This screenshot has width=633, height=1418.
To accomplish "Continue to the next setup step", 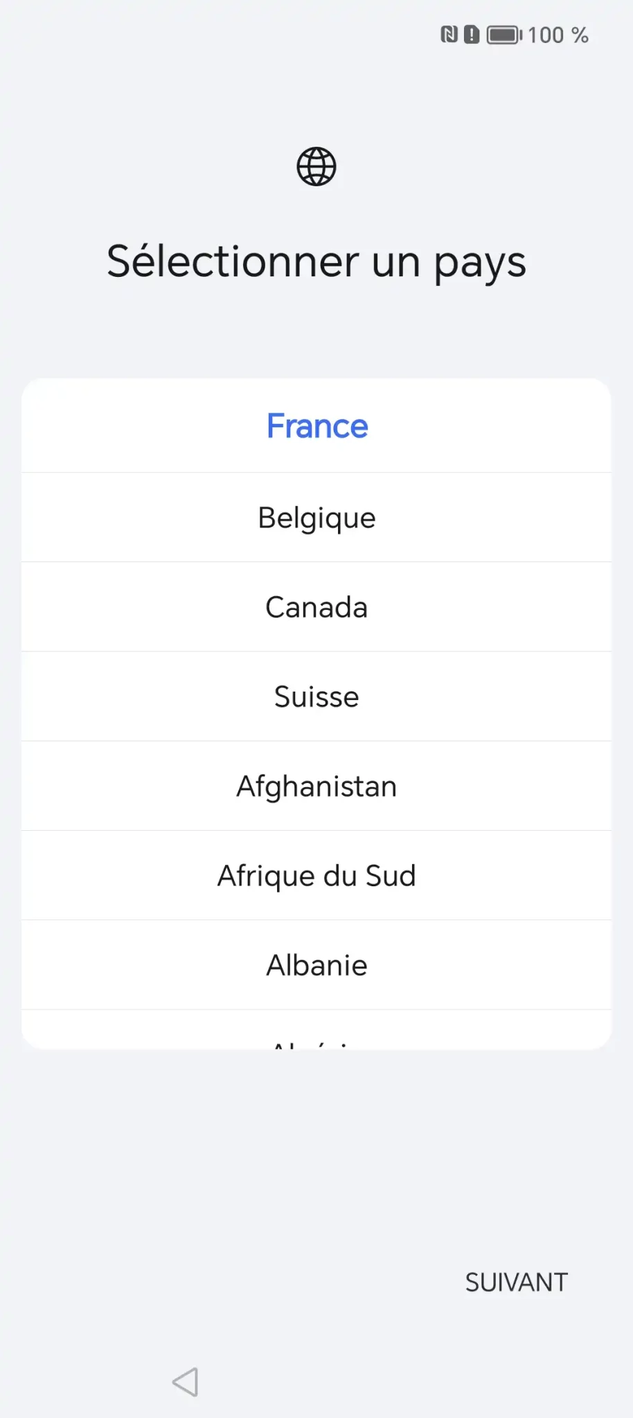I will (516, 1282).
